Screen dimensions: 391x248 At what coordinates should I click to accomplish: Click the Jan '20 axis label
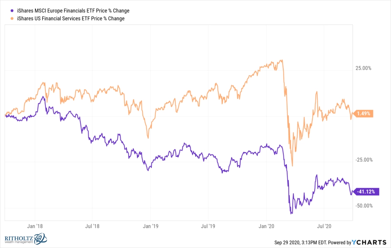coord(266,226)
